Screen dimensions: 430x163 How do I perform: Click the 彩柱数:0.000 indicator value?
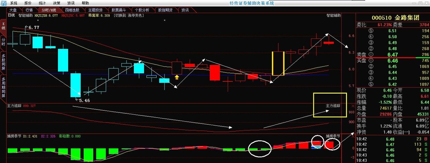pos(70,136)
